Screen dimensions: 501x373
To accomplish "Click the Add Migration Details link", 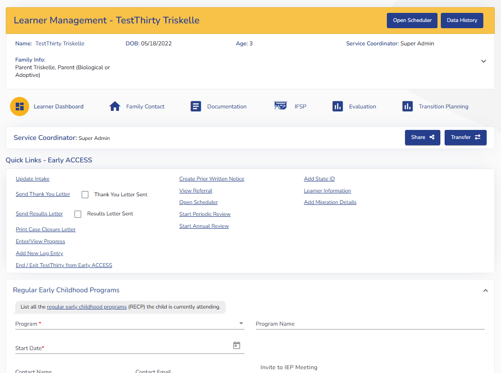I will coord(330,202).
